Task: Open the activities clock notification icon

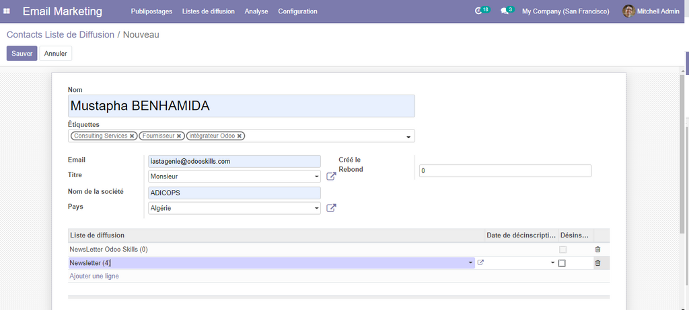Action: tap(478, 11)
